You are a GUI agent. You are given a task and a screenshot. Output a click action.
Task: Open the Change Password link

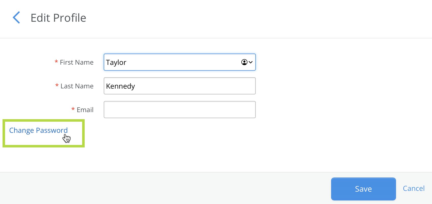pyautogui.click(x=39, y=130)
